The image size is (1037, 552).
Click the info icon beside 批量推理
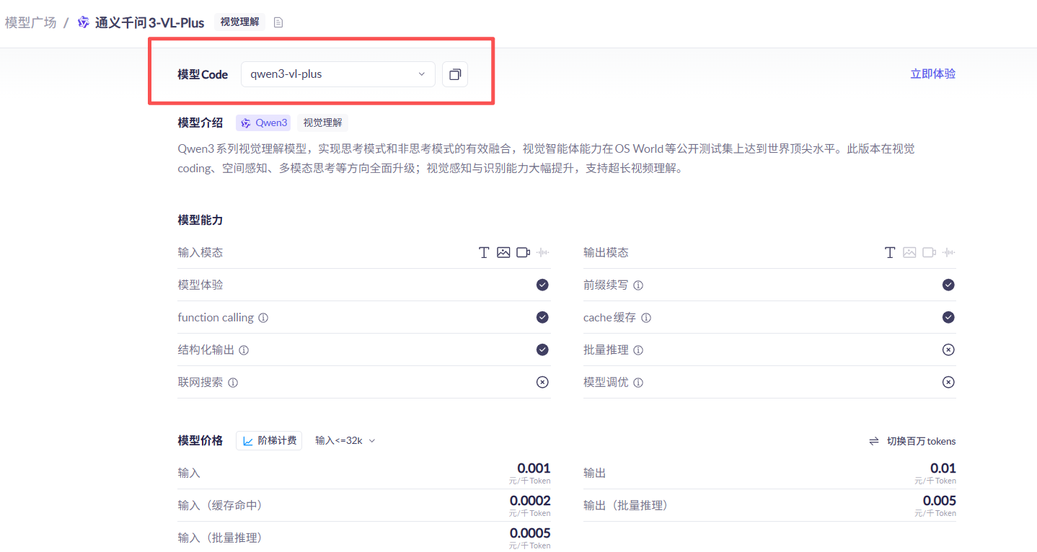[x=638, y=350]
